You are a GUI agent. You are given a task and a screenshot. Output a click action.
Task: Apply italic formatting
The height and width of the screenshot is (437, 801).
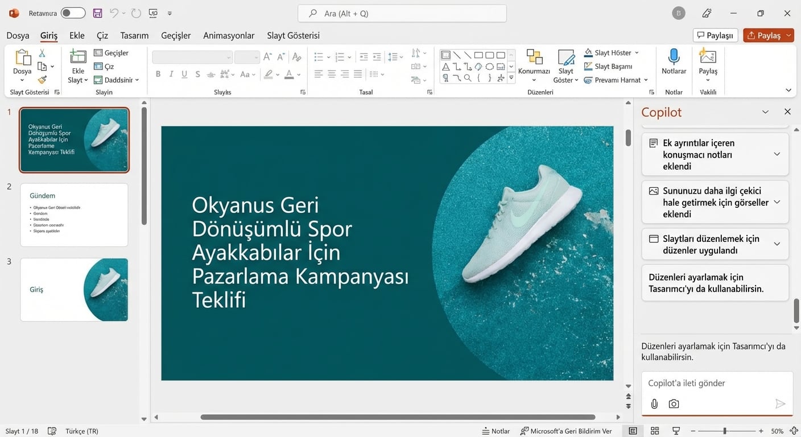(x=171, y=74)
